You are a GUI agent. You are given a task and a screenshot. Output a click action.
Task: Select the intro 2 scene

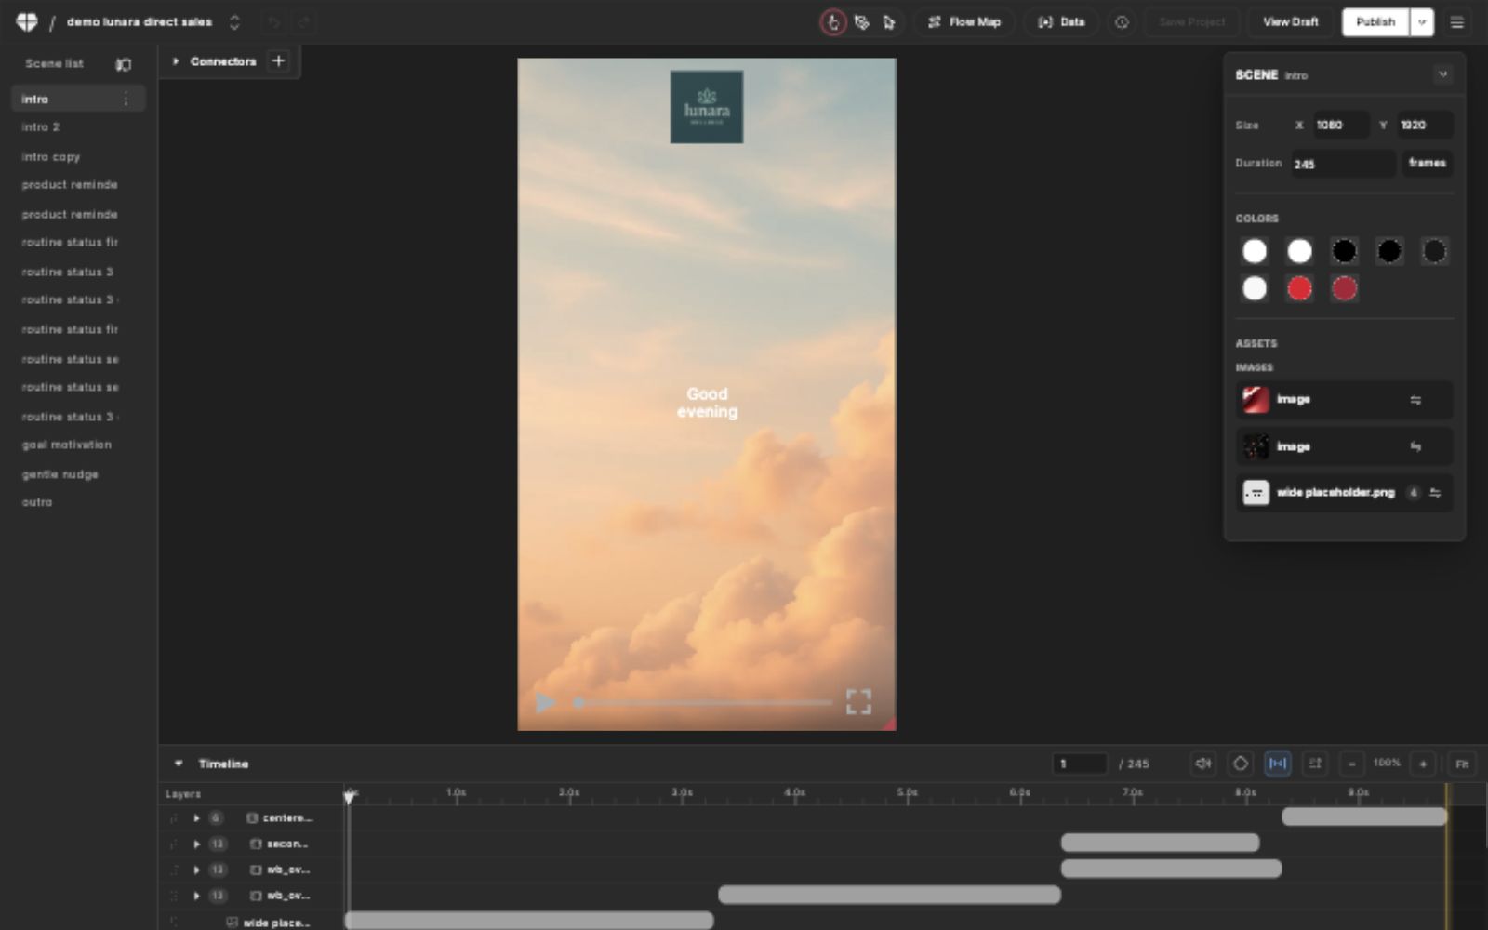point(41,127)
